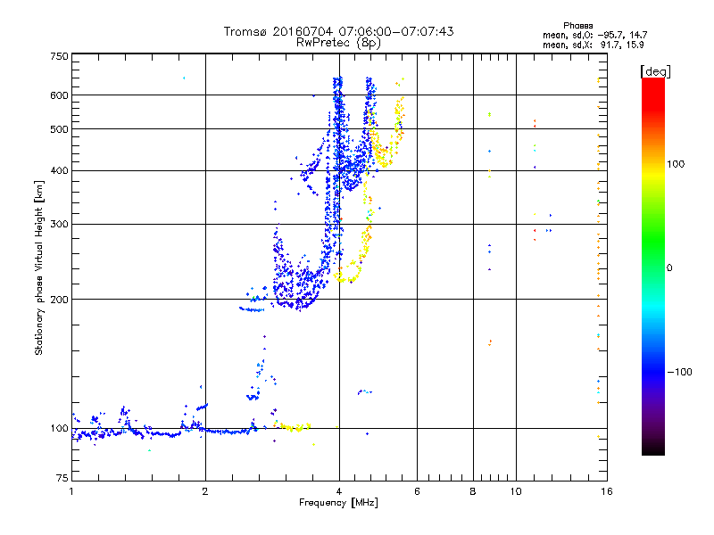Click the '6' x-axis tick label

(417, 491)
